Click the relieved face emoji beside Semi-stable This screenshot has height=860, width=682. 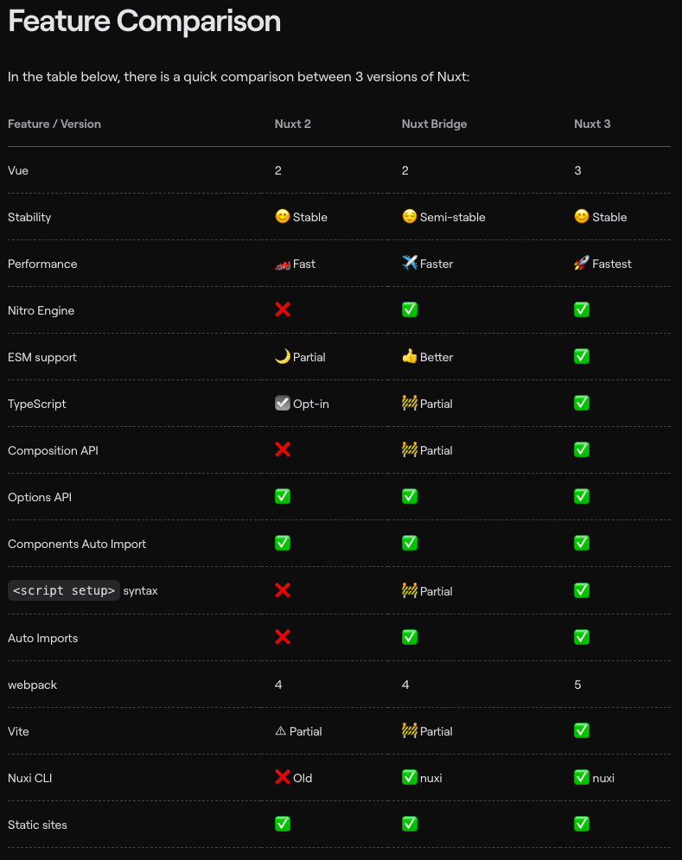[x=410, y=217]
